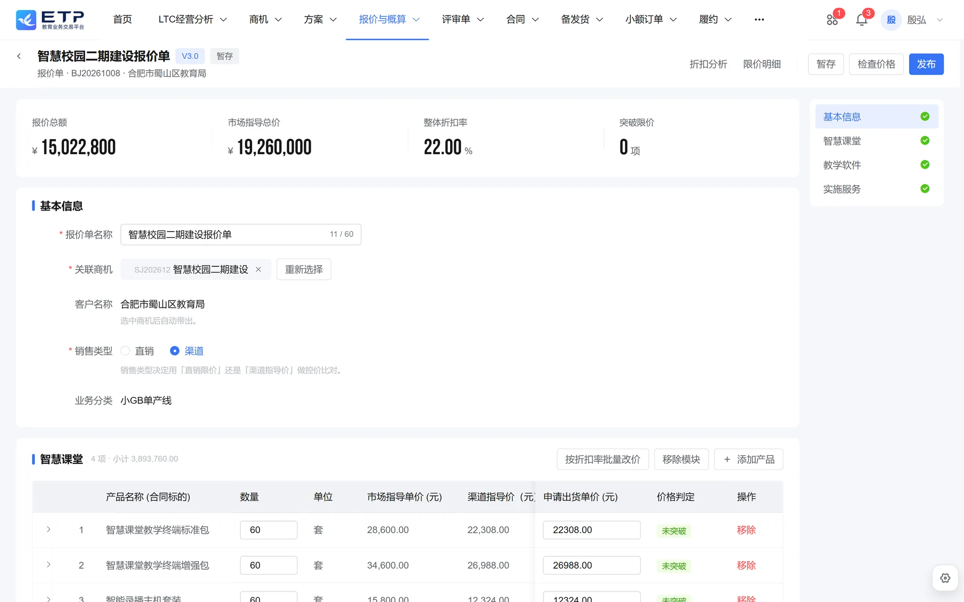Expand row 2 智慧课堂教学终端增强包
The image size is (964, 602).
[49, 564]
